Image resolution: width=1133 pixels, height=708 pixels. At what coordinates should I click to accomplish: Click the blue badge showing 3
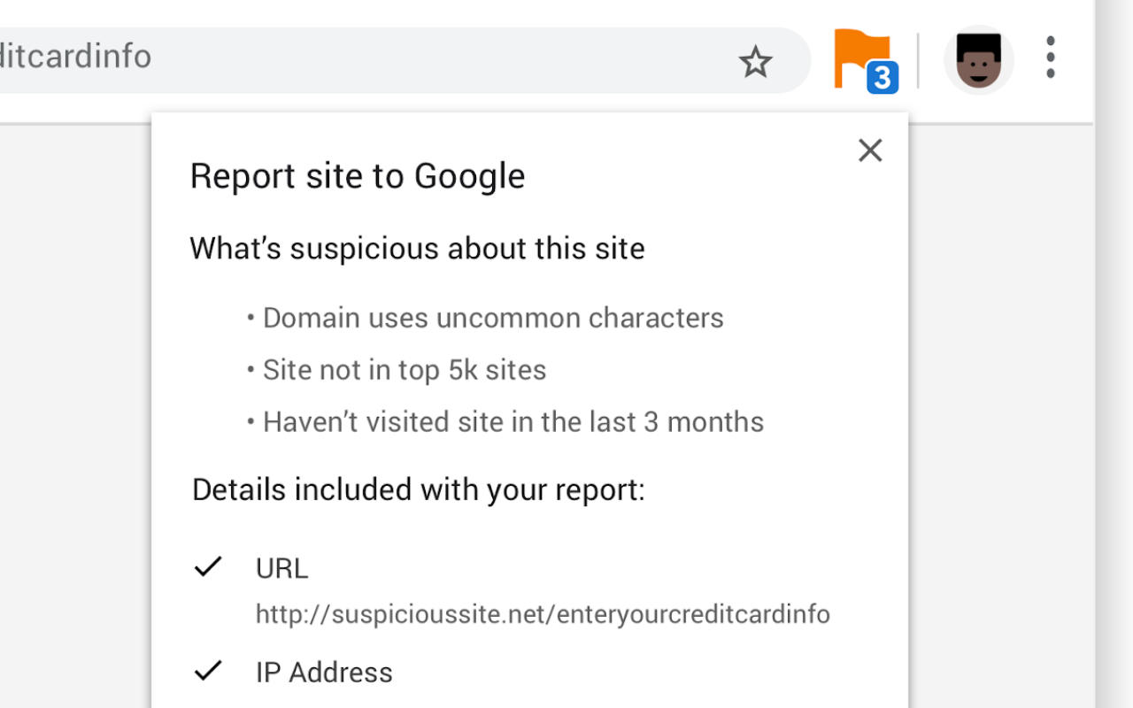point(882,78)
